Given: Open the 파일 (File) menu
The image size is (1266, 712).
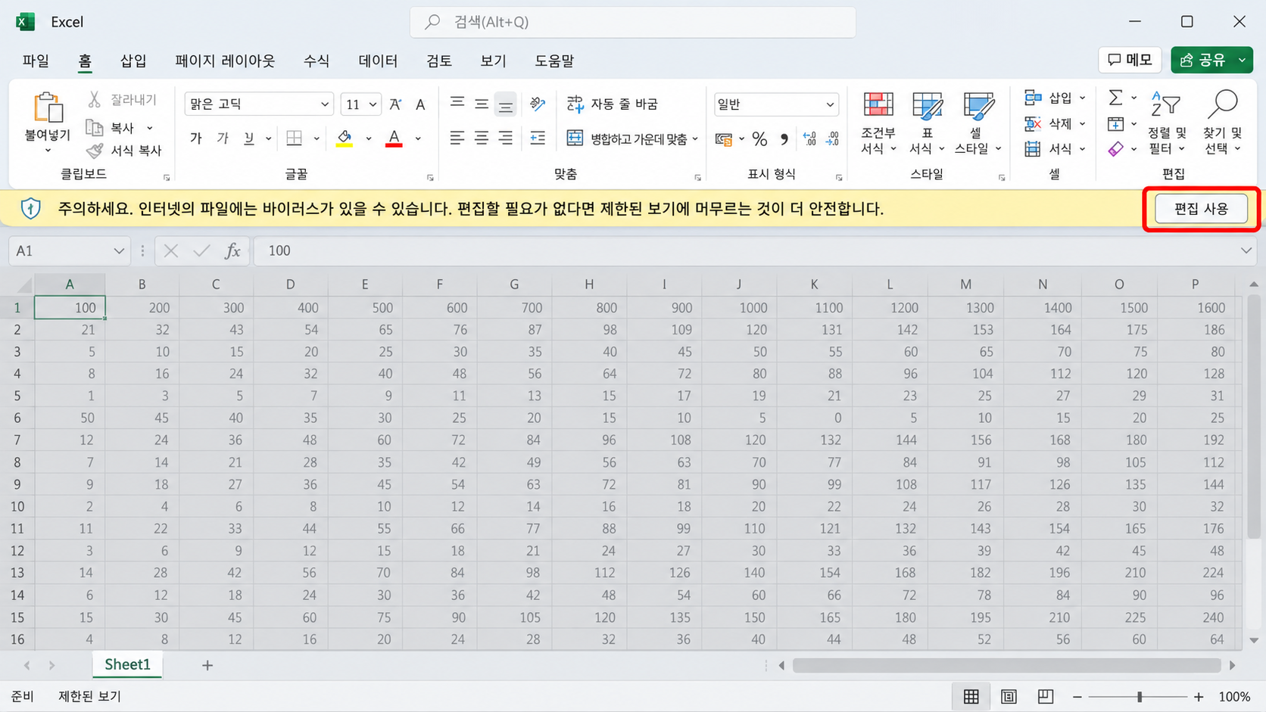Looking at the screenshot, I should pyautogui.click(x=36, y=61).
